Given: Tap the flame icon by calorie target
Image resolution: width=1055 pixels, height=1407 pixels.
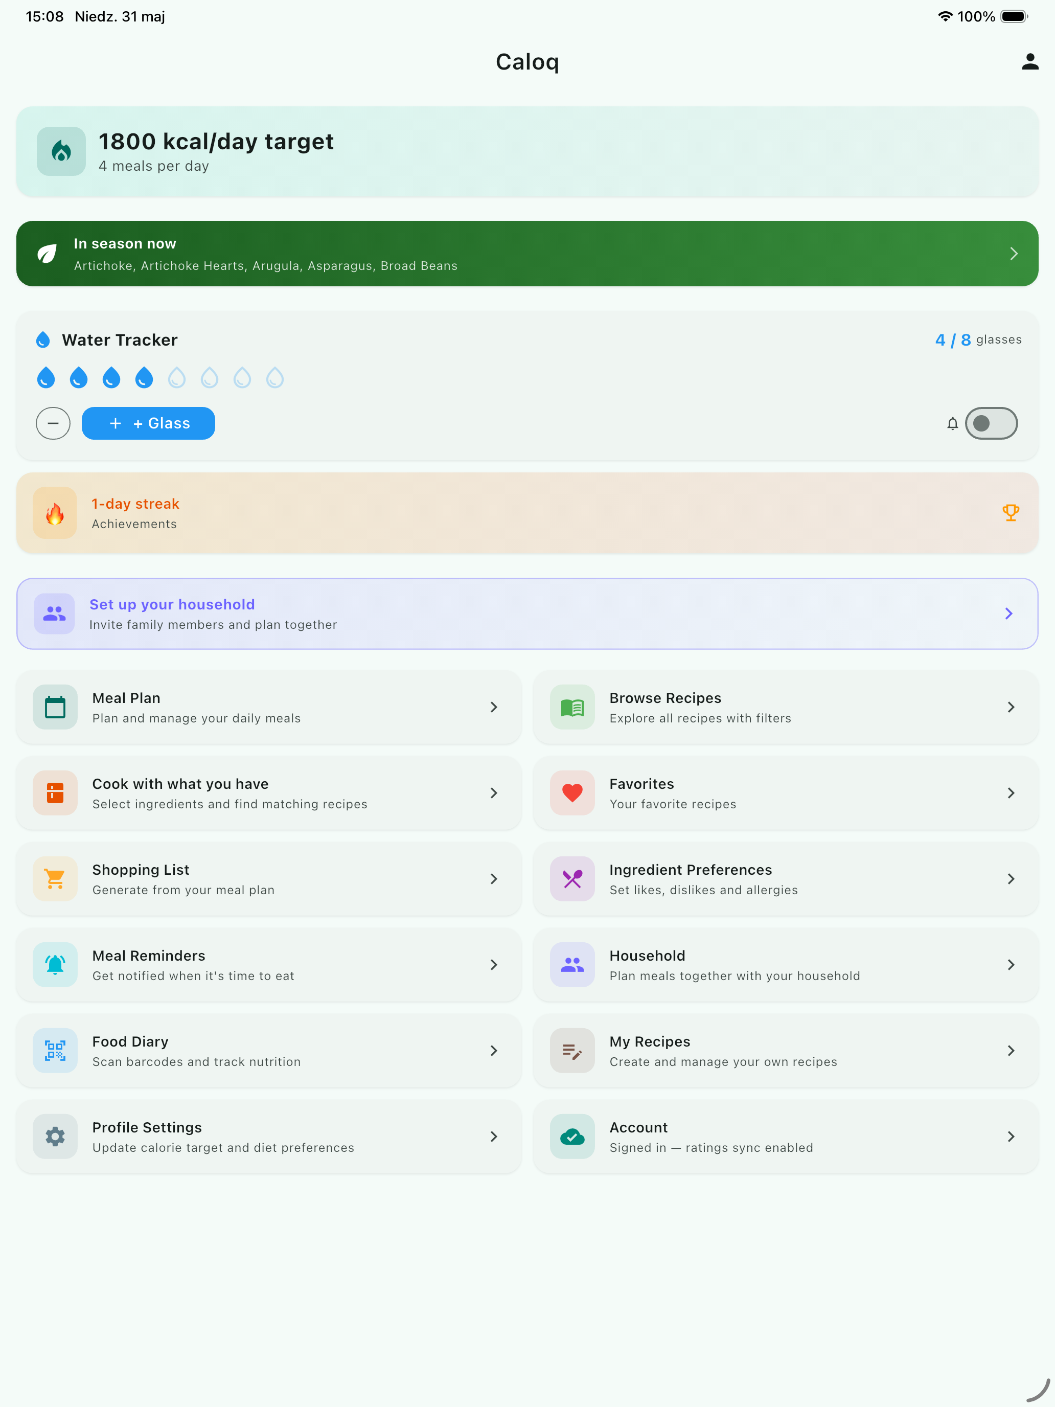Looking at the screenshot, I should (x=61, y=151).
